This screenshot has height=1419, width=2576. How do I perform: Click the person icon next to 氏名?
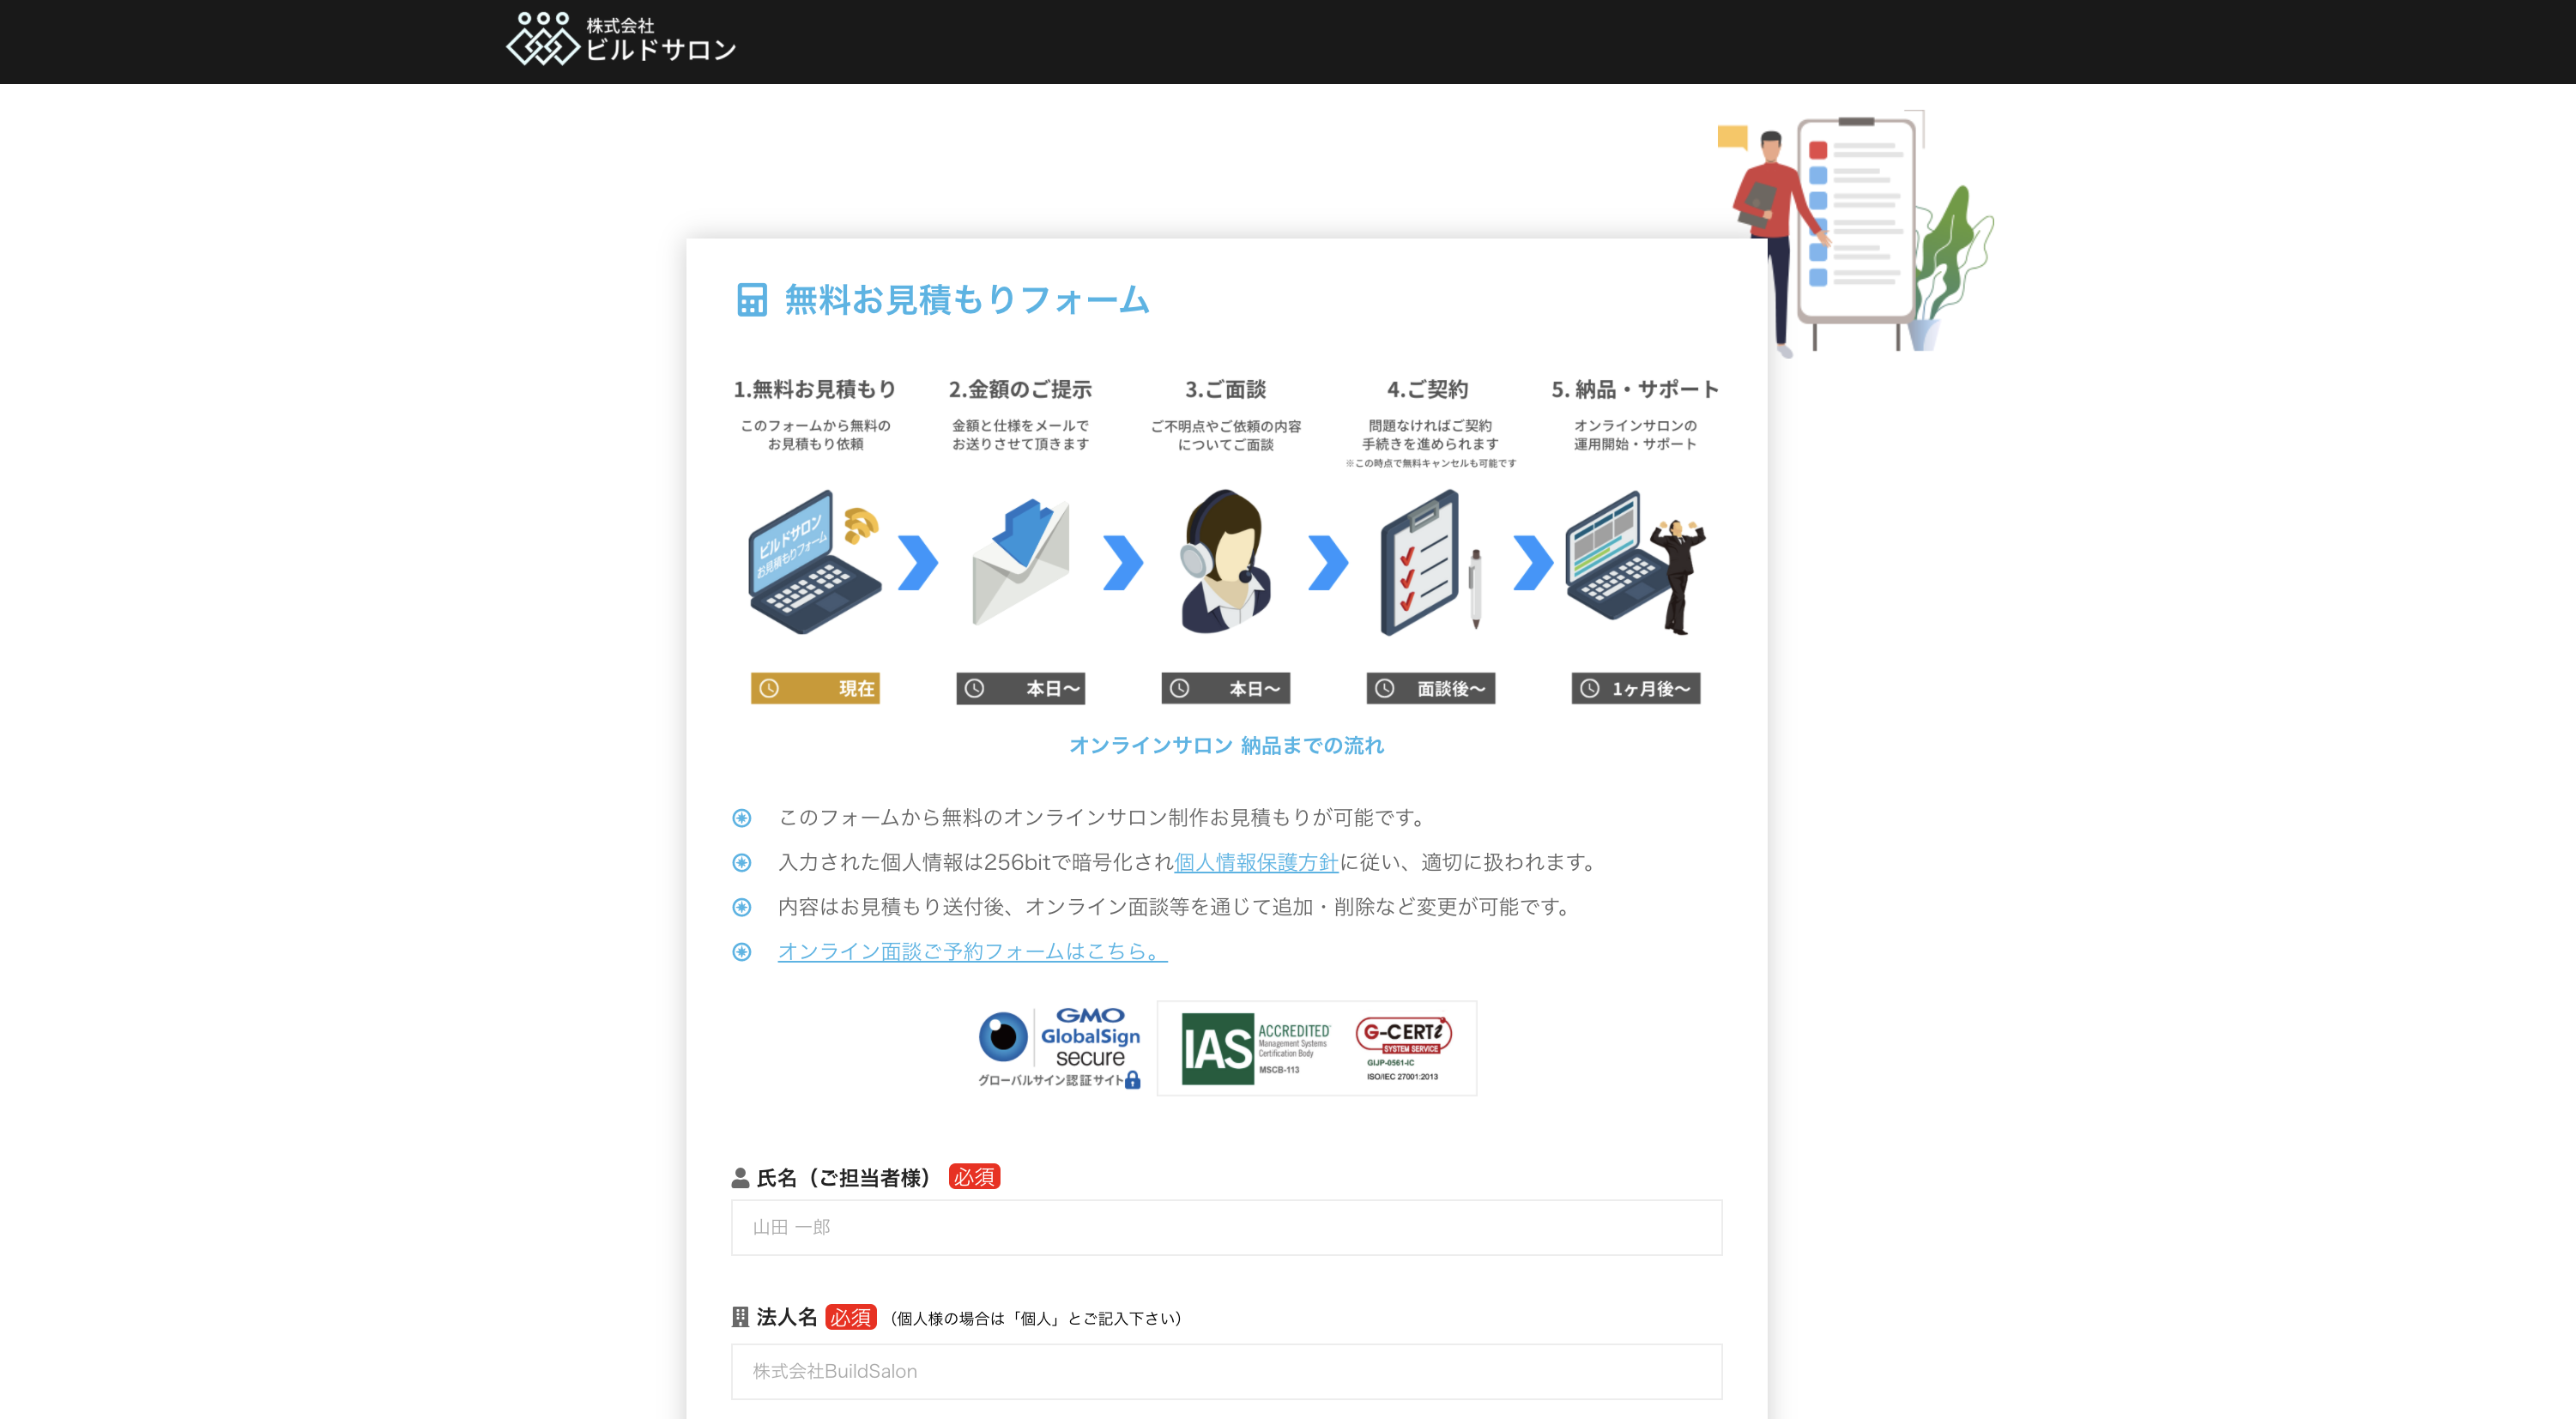[741, 1176]
